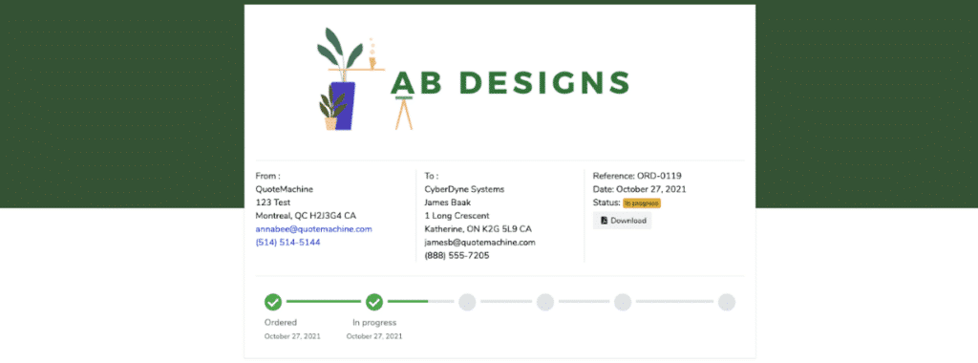Select the fourth grey step circle
Screen dimensions: 978x363
click(545, 302)
